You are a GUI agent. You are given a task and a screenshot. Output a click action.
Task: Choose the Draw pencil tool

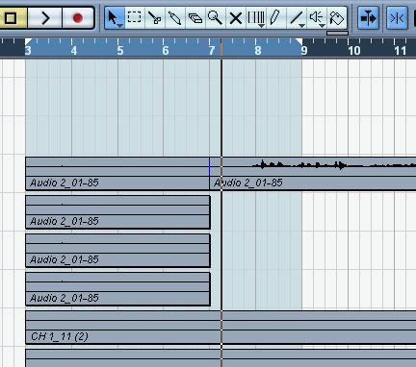[275, 17]
